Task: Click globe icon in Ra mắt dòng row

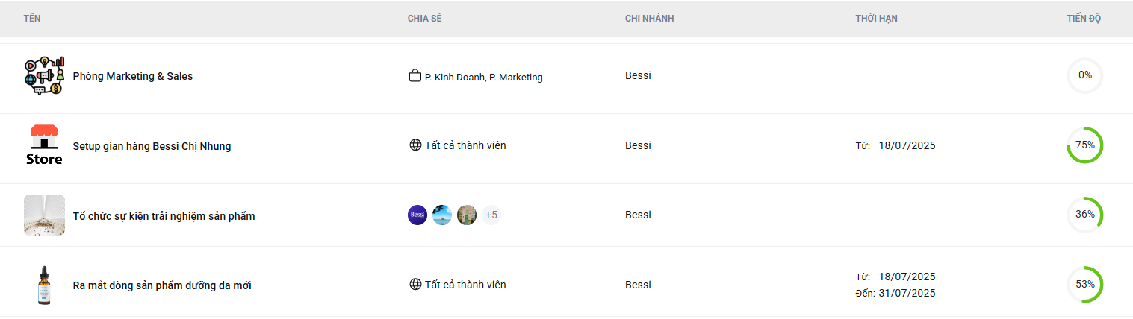Action: click(415, 285)
